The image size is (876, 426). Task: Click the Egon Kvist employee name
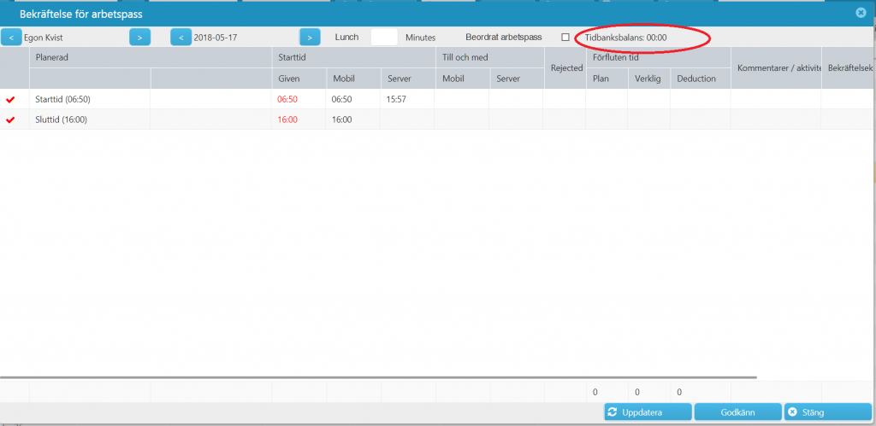(44, 38)
